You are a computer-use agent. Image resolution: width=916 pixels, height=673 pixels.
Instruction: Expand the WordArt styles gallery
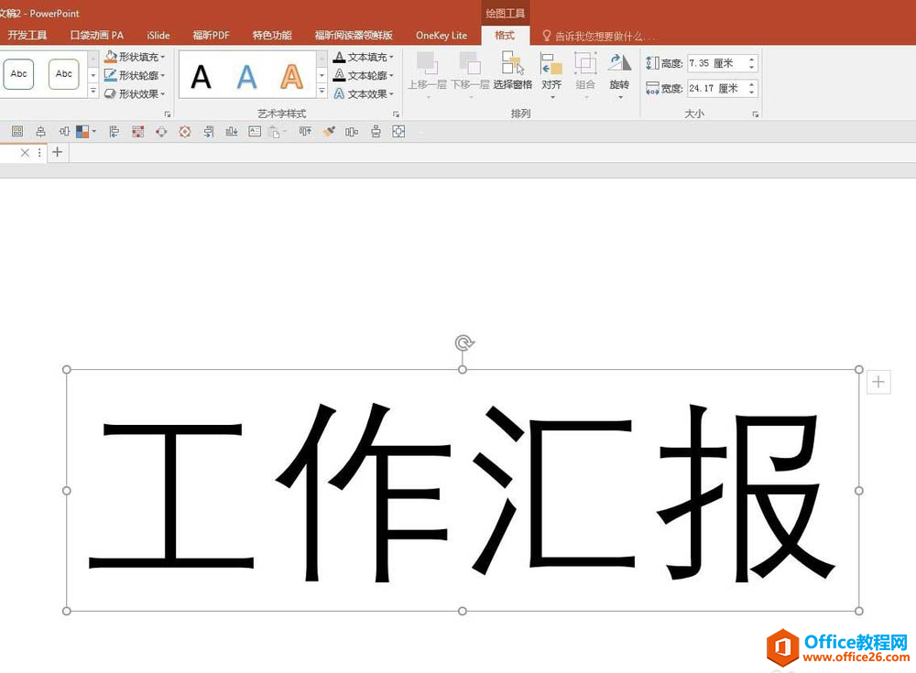(322, 92)
